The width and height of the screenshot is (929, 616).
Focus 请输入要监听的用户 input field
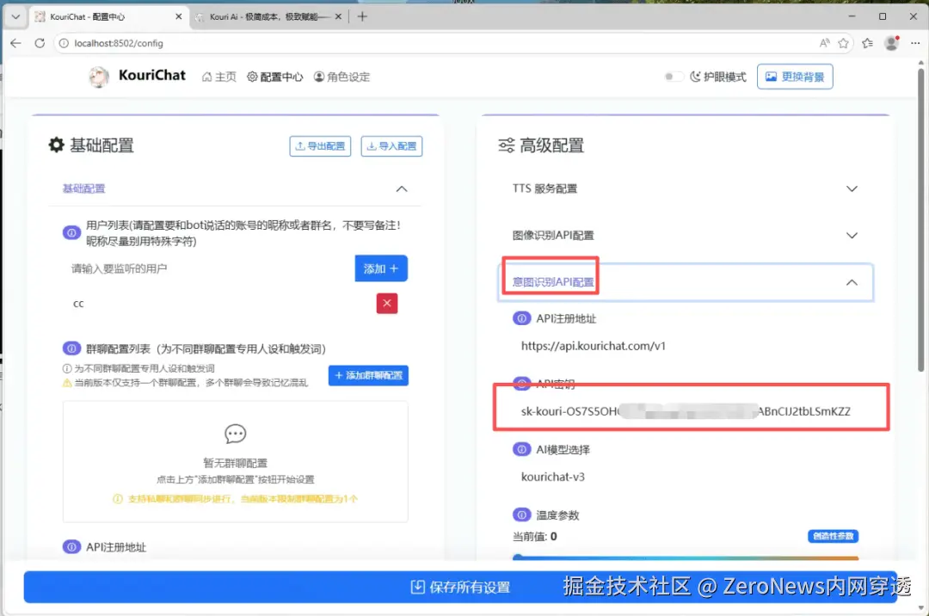207,269
